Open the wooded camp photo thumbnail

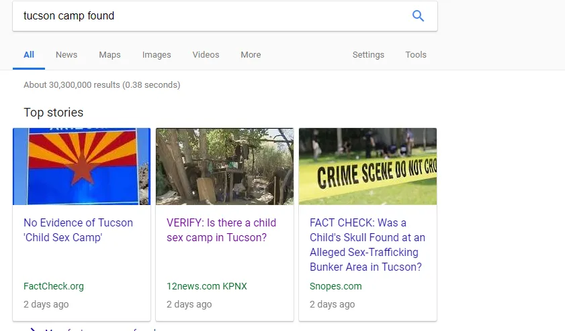(224, 166)
